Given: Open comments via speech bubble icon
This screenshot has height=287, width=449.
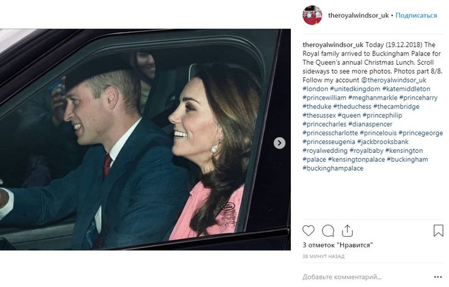Looking at the screenshot, I should 328,230.
